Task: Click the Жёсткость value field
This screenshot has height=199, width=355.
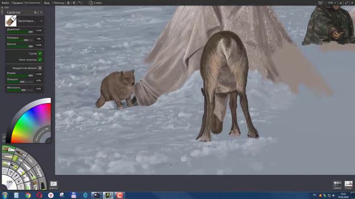Action: click(38, 89)
